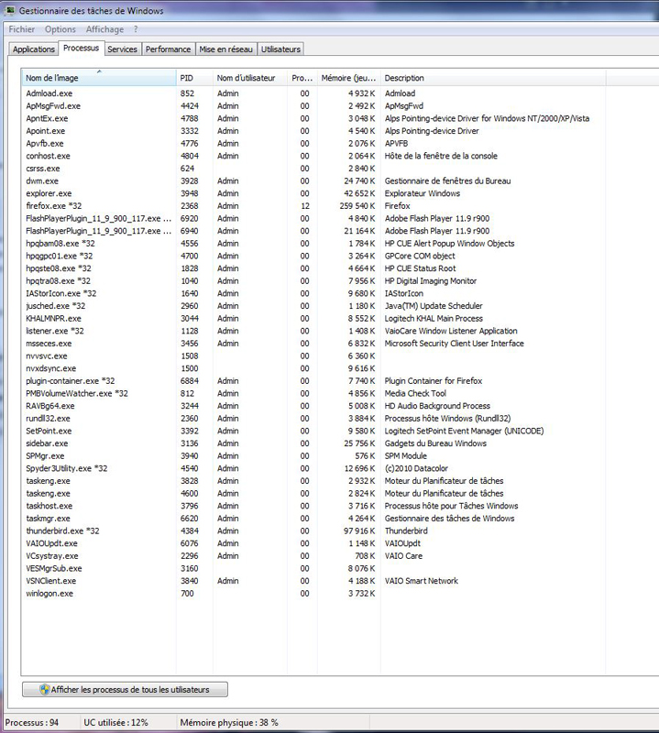This screenshot has height=733, width=659.
Task: Sort by Mémoire column header
Action: click(349, 78)
